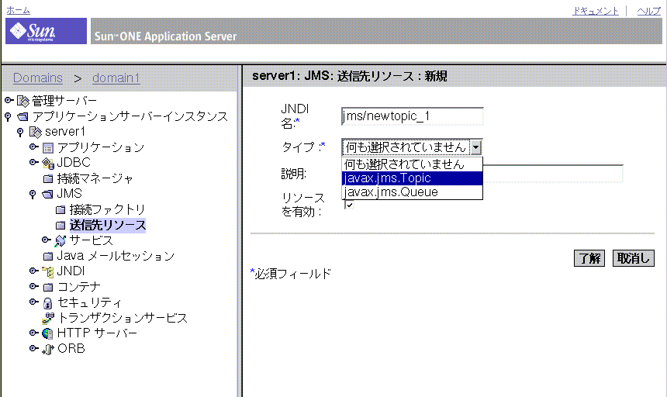Open the ホーム link
This screenshot has height=397, width=667.
(18, 10)
